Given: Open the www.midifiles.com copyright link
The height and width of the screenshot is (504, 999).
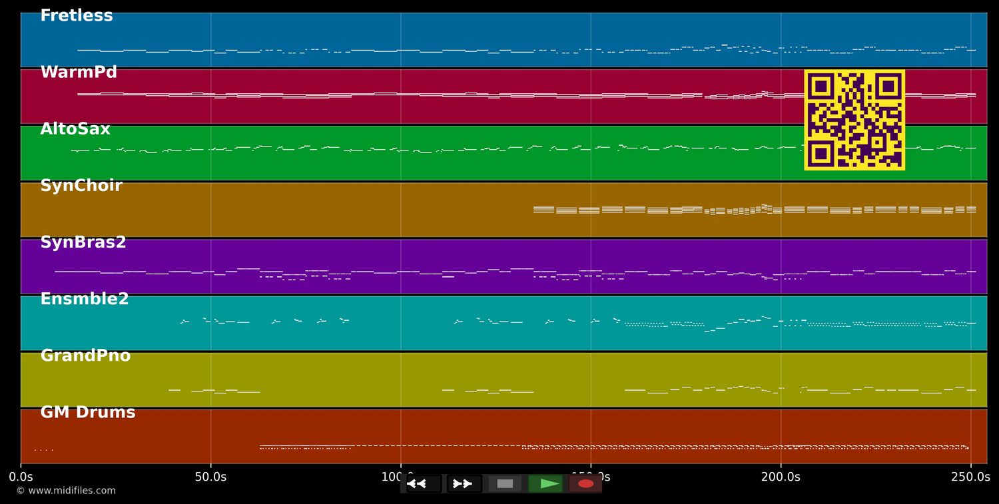Looking at the screenshot, I should tap(66, 491).
